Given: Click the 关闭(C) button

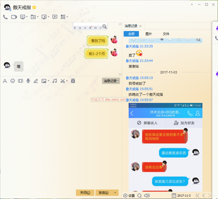Looking at the screenshot, I should (x=85, y=193).
